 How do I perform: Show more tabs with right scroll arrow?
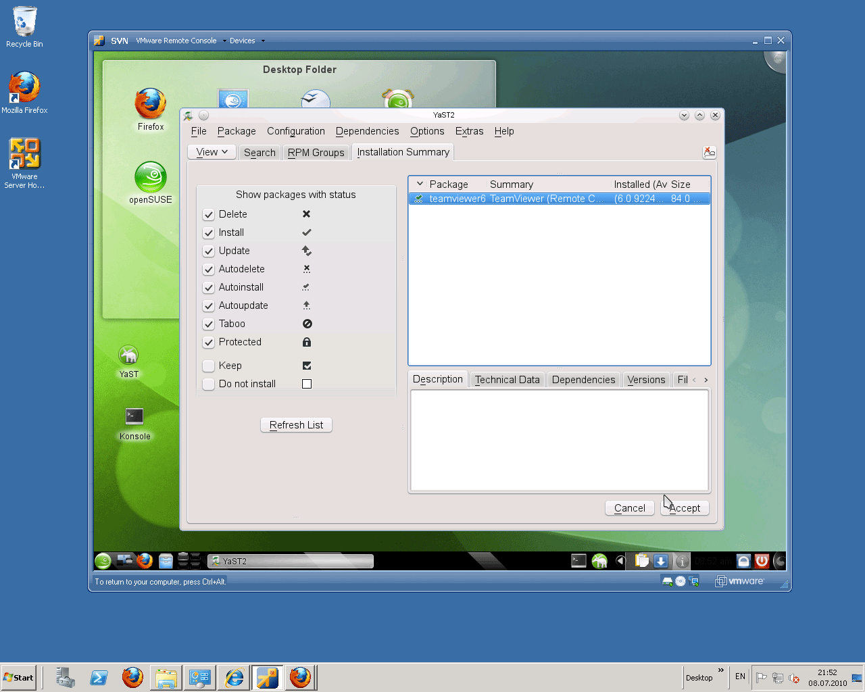pyautogui.click(x=706, y=380)
